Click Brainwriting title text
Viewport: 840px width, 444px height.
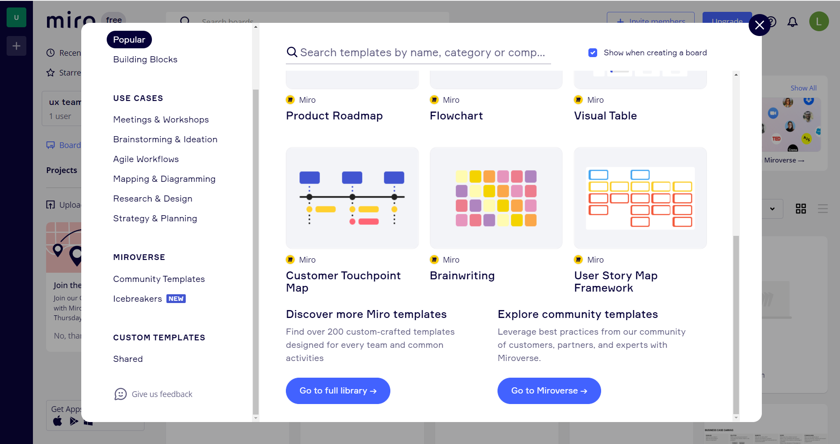click(x=462, y=275)
